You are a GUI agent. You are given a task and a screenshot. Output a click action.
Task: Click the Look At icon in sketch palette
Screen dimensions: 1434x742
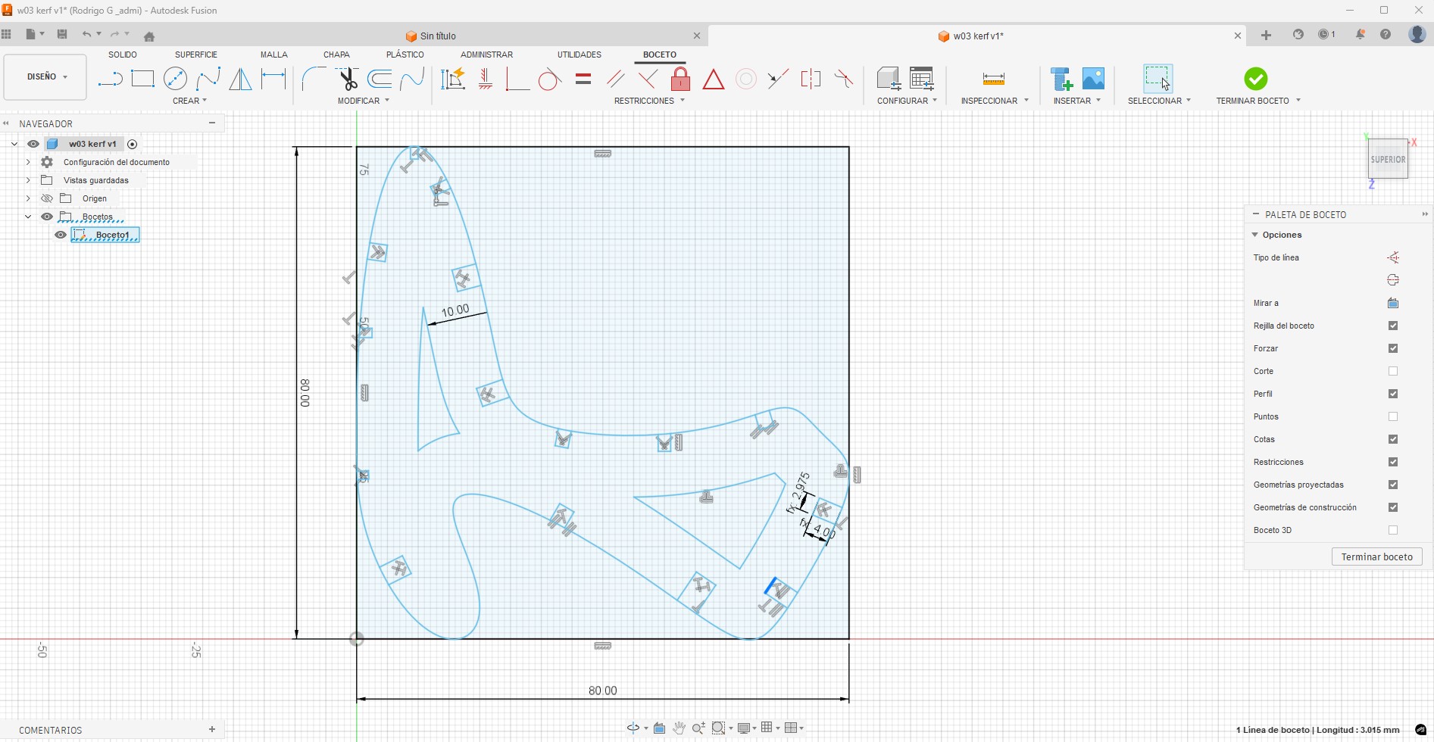[x=1393, y=303]
